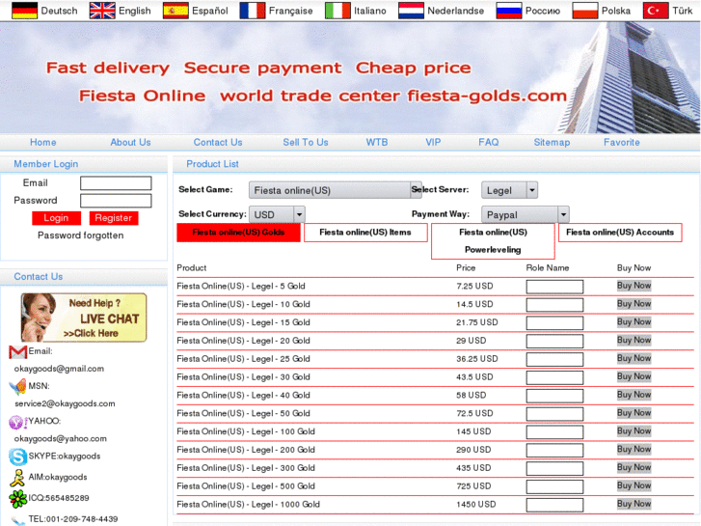Click Password forgotten link
Image resolution: width=701 pixels, height=526 pixels.
80,235
